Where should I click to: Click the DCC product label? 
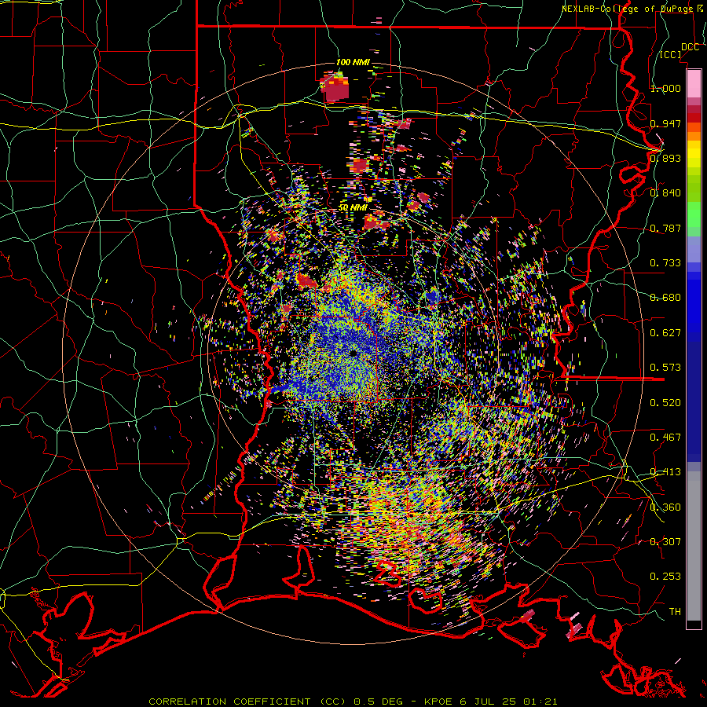coord(690,47)
